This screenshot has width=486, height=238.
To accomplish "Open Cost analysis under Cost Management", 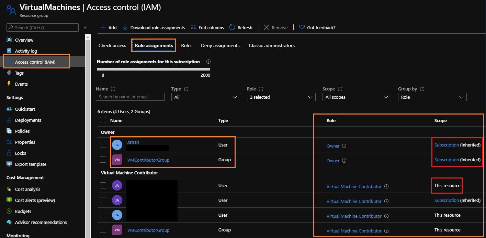I will tap(27, 189).
